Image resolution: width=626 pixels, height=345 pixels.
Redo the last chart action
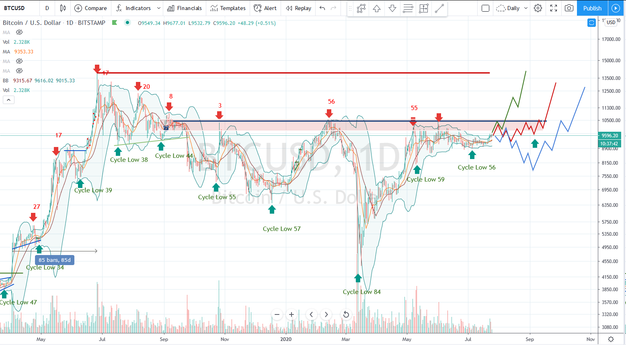point(333,8)
